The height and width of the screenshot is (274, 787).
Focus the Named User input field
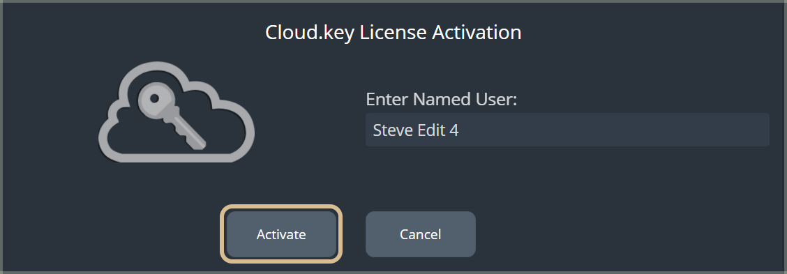[567, 130]
